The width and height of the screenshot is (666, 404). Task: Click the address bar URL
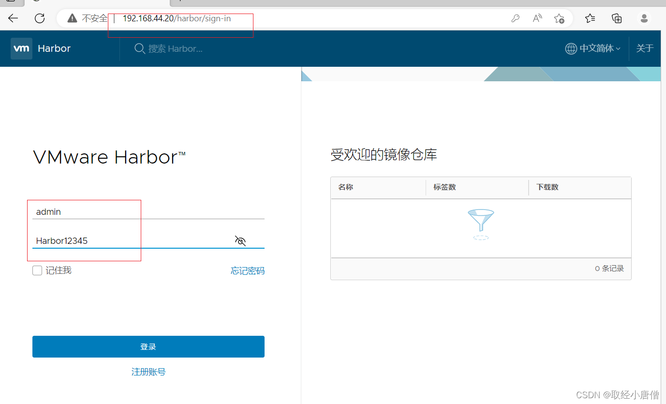177,18
